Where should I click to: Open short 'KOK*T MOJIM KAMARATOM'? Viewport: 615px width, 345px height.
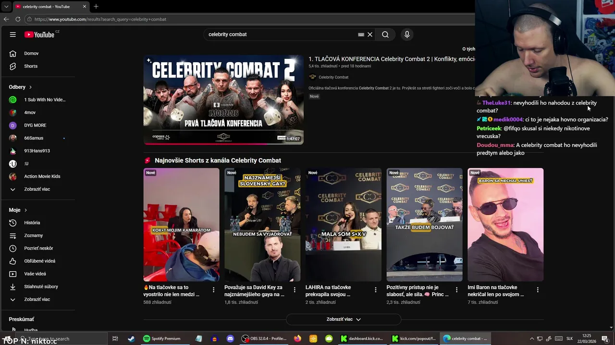tap(181, 225)
